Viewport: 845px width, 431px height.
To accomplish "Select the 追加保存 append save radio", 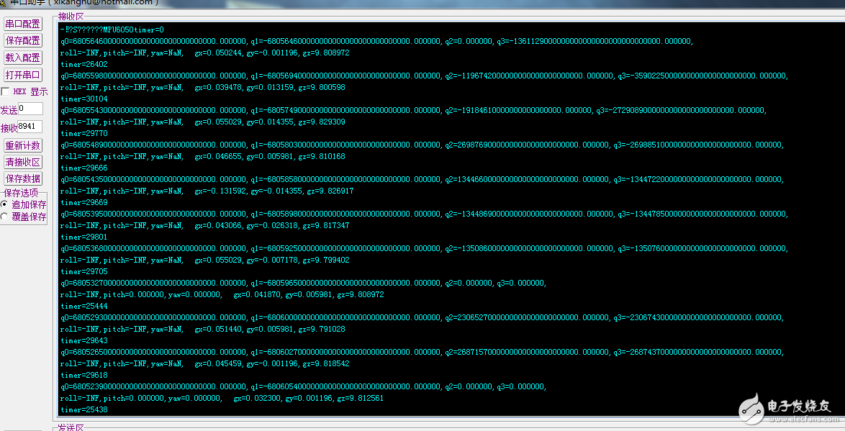I will (x=4, y=205).
